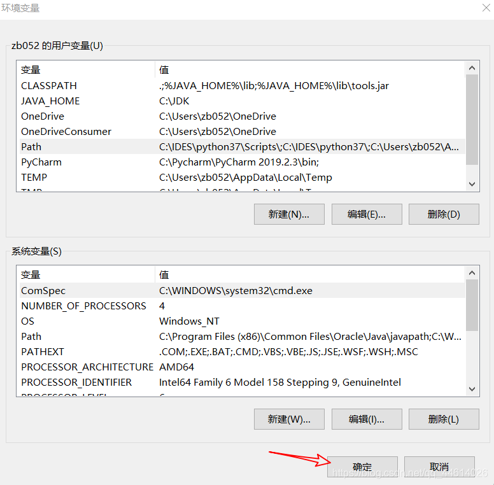Screen dimensions: 494x485
Task: Click 删除(D) for user variables
Action: (444, 214)
